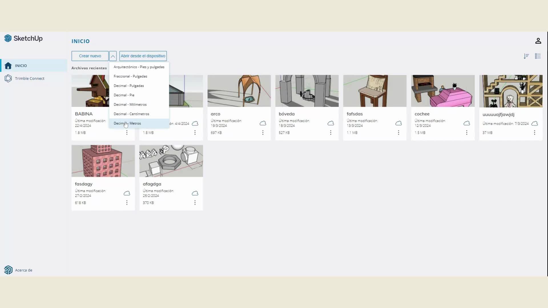Click the cloud icon on arco card
Screen dimensions: 548x308
pos(263,123)
